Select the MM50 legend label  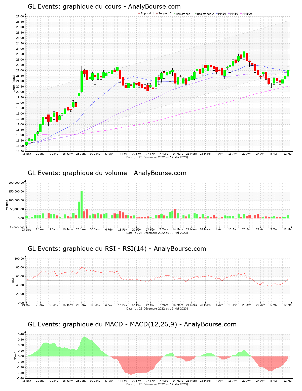[x=234, y=14]
